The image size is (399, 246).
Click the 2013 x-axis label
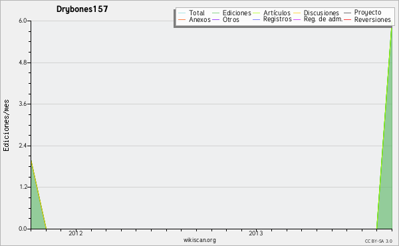coord(256,233)
